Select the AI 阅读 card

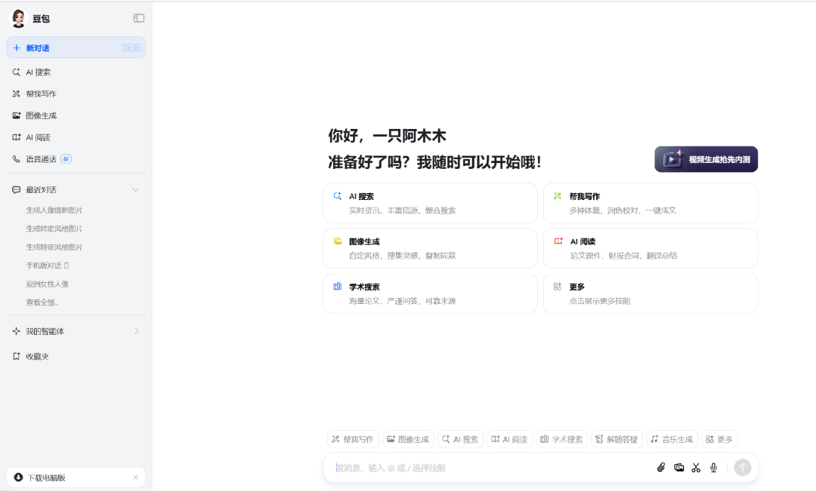651,248
